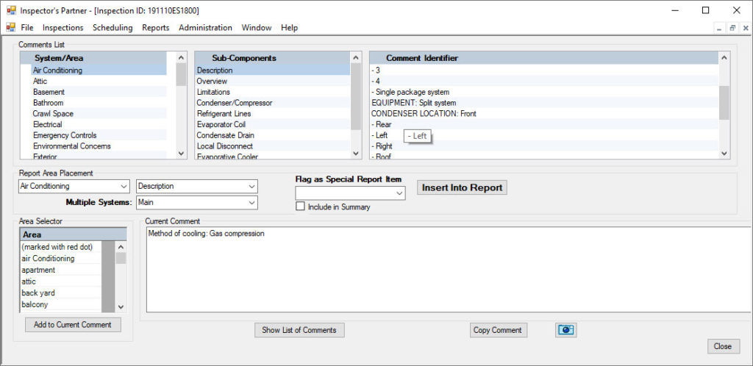The width and height of the screenshot is (753, 366).
Task: Click Show List of Comments button
Action: [x=299, y=330]
